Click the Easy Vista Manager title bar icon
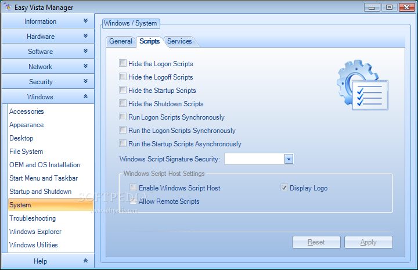Viewport: 418px width, 270px height. [x=8, y=7]
